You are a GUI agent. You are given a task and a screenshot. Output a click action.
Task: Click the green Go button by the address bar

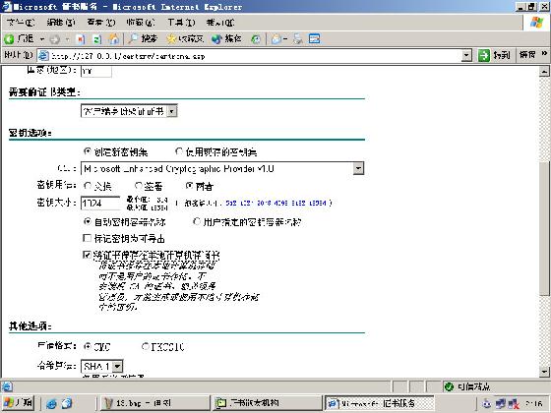(x=484, y=55)
